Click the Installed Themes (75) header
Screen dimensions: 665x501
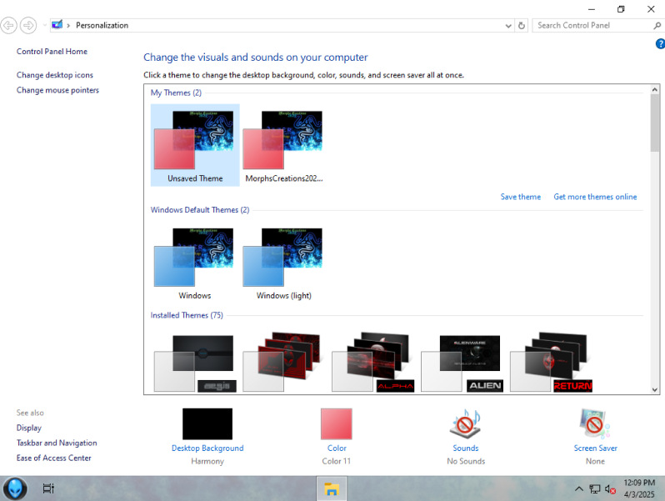click(187, 315)
